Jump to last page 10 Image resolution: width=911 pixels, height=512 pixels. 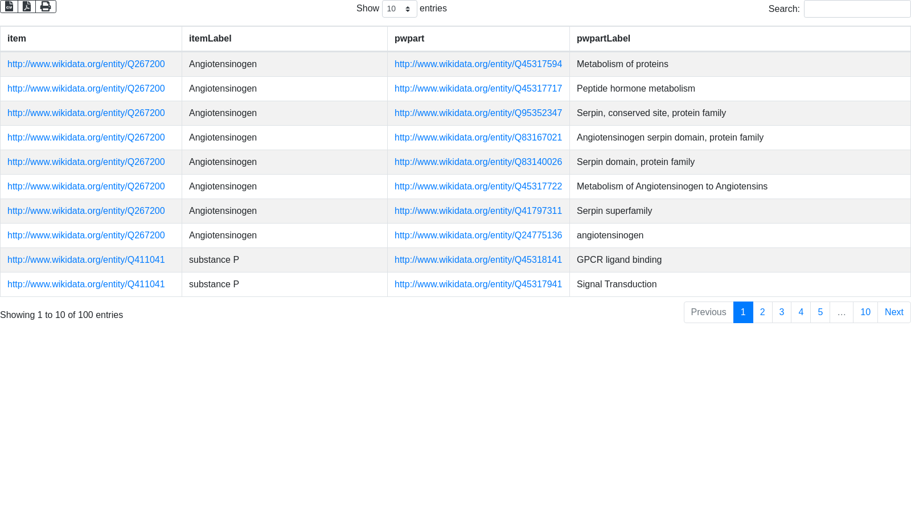[865, 312]
